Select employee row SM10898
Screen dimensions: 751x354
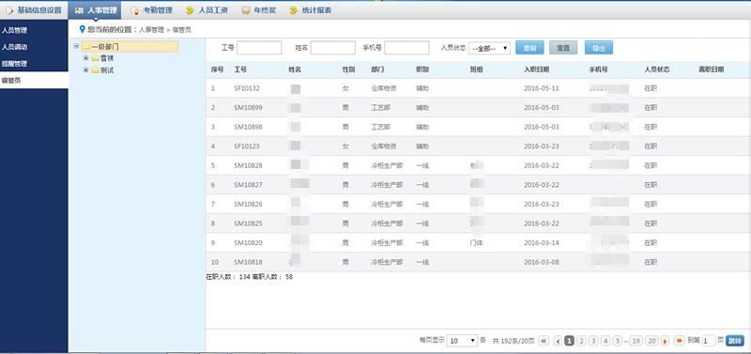point(478,127)
